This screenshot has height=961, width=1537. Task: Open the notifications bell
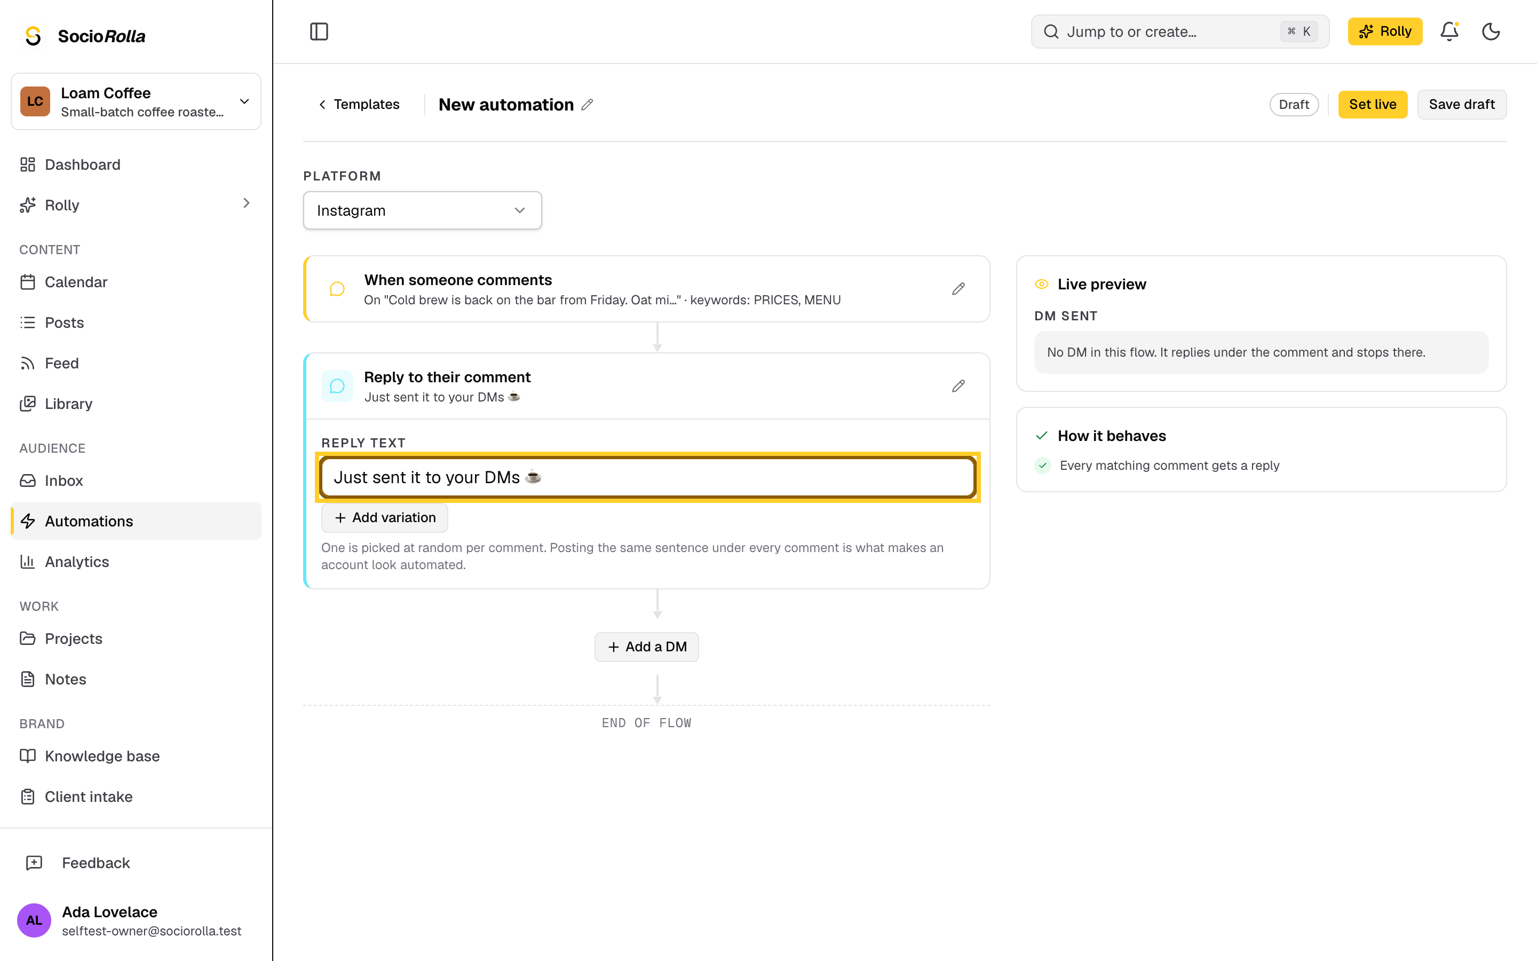coord(1449,31)
